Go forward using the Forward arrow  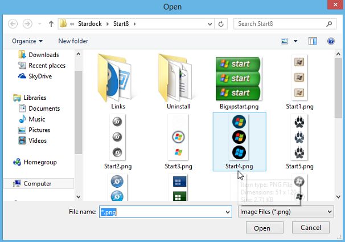point(27,23)
